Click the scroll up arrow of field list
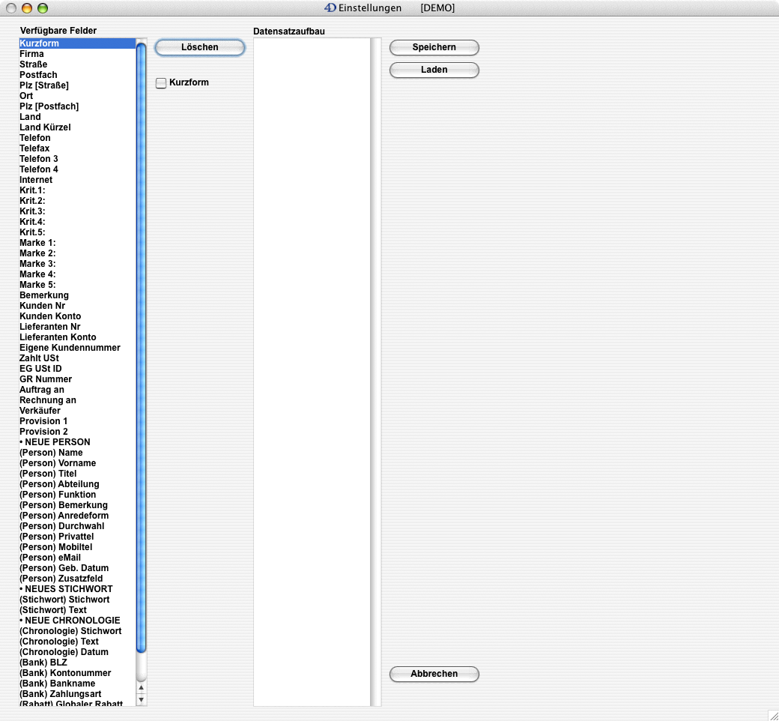 141,687
